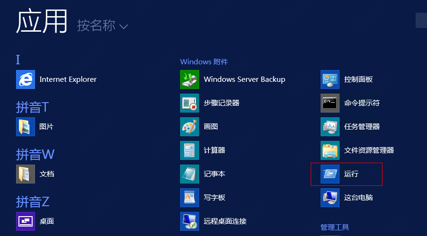Open the 文档 Documents folder
Image resolution: width=427 pixels, height=236 pixels.
coord(26,174)
